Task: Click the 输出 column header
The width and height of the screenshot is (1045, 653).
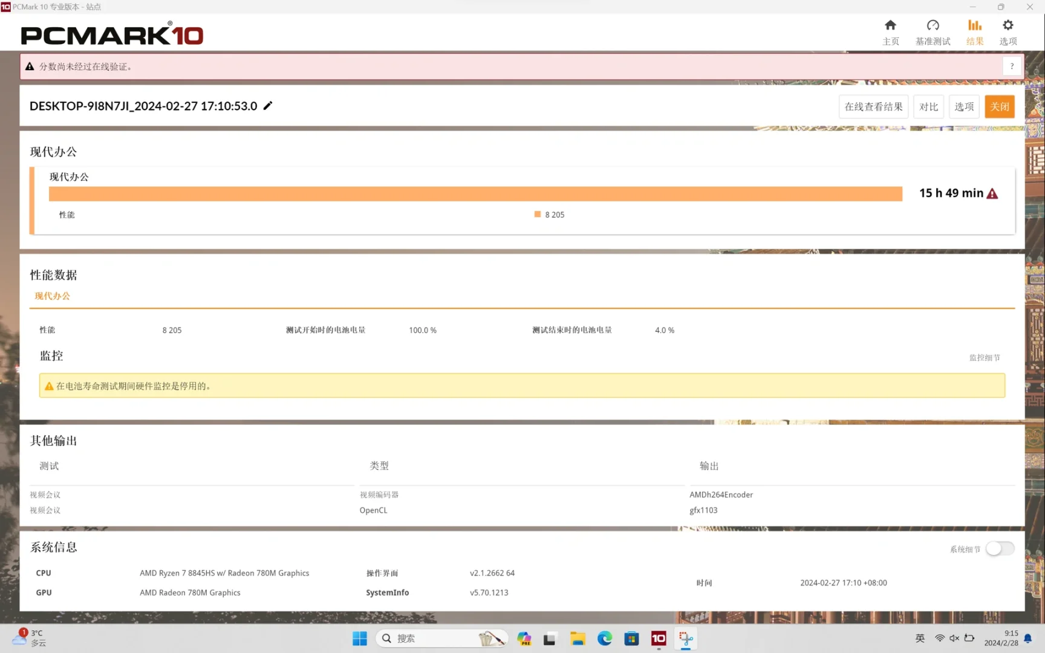Action: 709,466
